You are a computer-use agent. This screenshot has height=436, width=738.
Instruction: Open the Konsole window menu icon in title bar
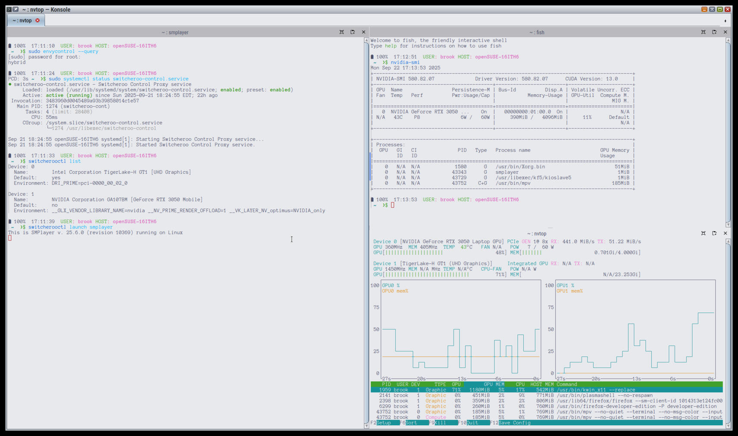click(x=9, y=9)
